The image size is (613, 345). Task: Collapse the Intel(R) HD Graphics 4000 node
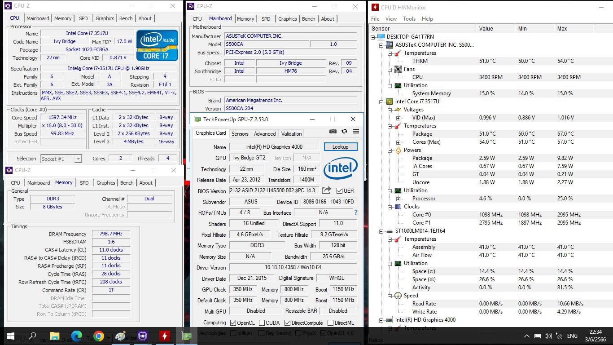click(381, 320)
